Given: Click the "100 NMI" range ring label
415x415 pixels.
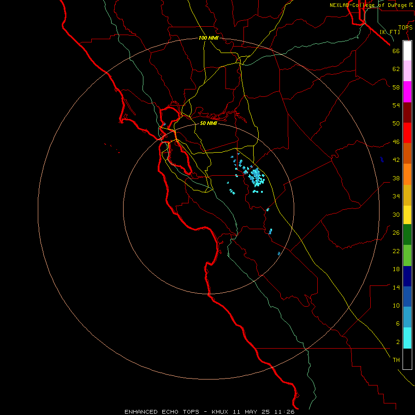Looking at the screenshot, I should 208,38.
